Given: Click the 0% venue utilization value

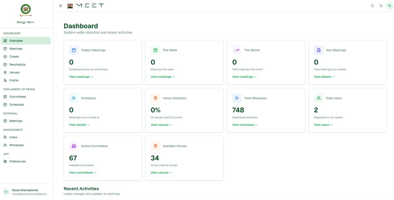Looking at the screenshot, I should [156, 110].
